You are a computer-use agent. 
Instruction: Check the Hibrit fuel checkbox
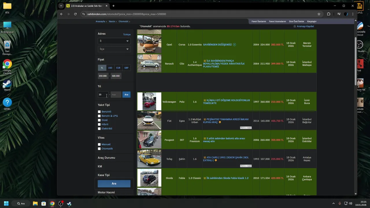(x=99, y=125)
